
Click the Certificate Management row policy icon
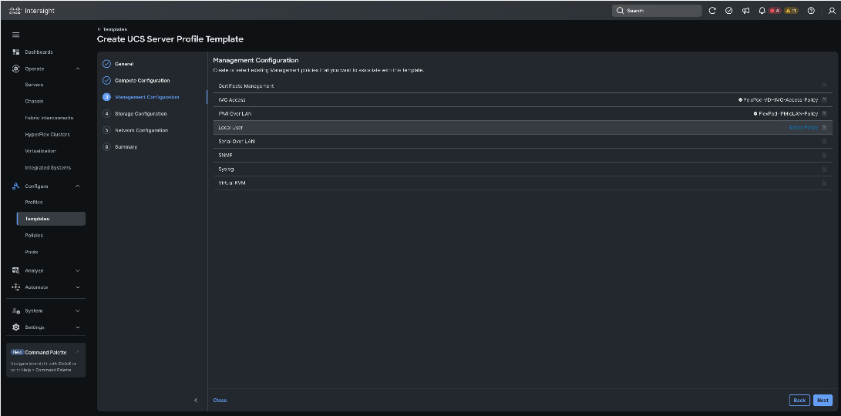(824, 86)
